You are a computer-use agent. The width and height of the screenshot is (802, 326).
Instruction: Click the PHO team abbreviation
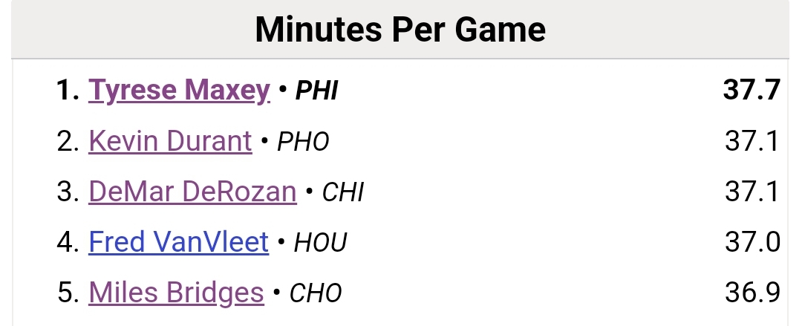[x=303, y=141]
